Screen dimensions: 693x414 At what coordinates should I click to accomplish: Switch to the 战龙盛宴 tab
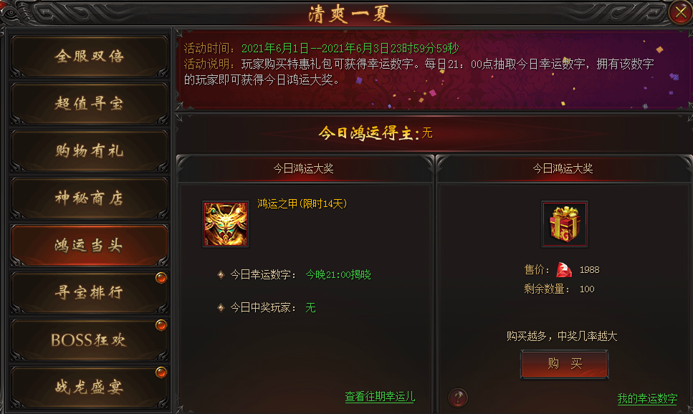coord(90,387)
